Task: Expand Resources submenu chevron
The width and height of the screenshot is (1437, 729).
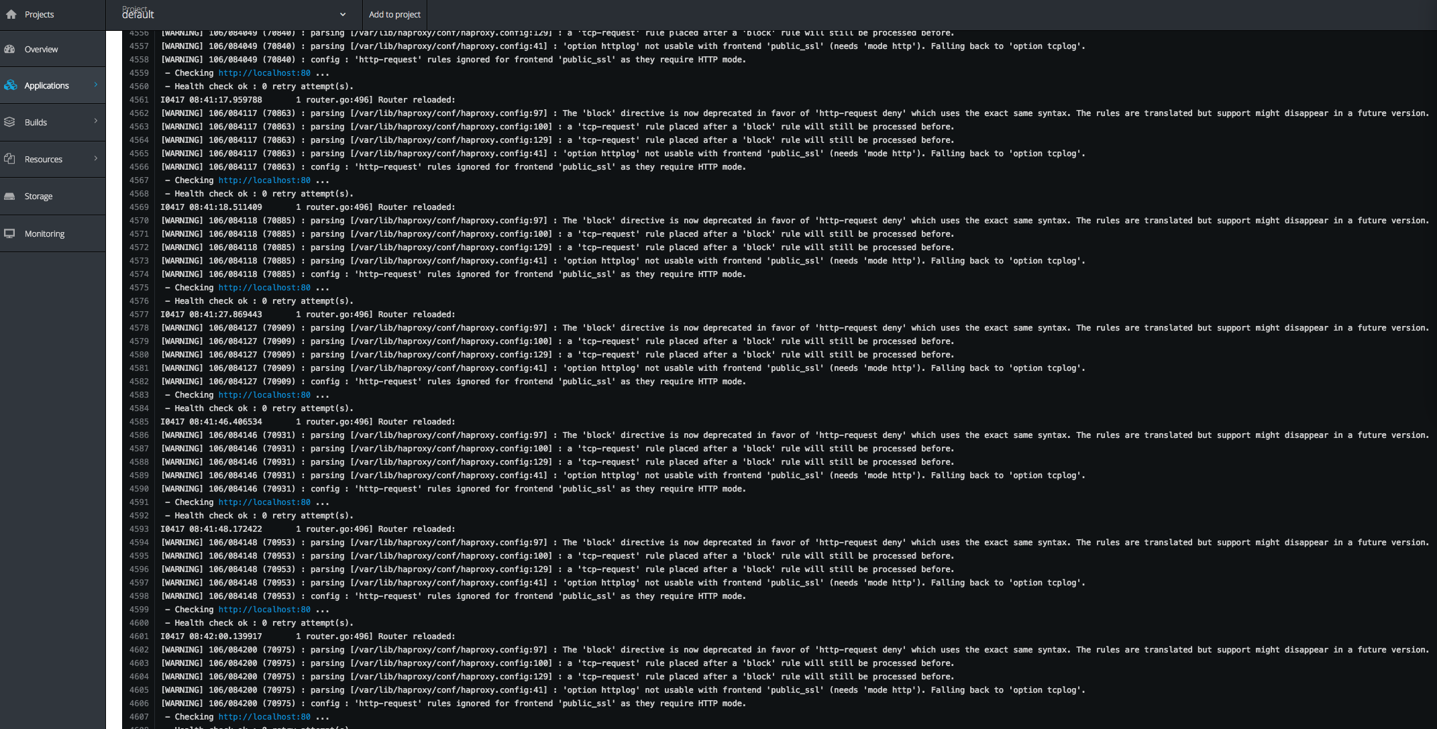Action: 96,158
